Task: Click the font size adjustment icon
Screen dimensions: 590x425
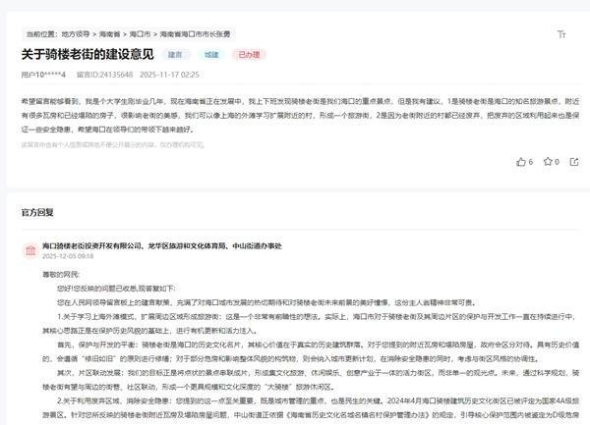Action: pos(561,33)
